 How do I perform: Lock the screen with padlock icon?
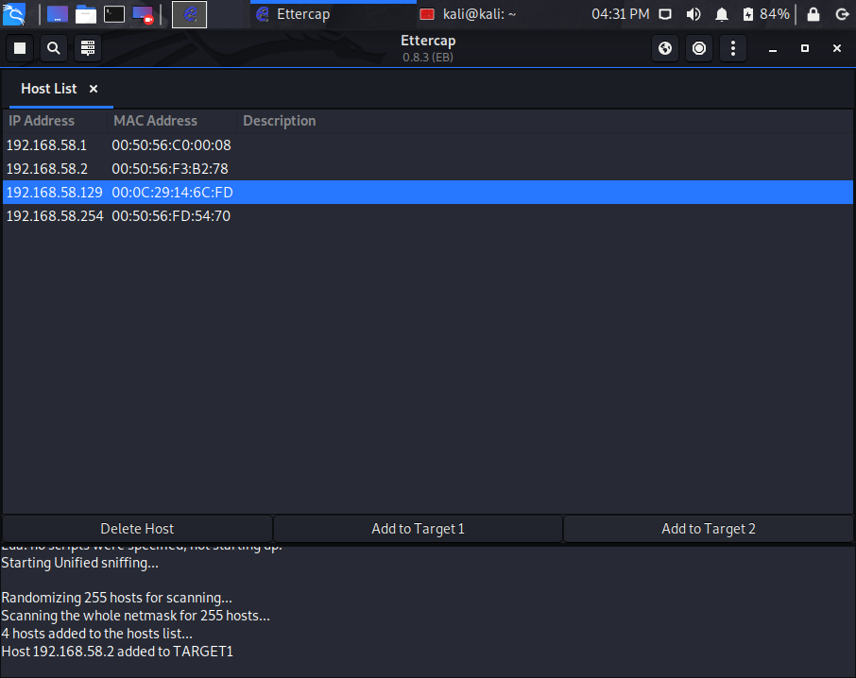tap(813, 14)
